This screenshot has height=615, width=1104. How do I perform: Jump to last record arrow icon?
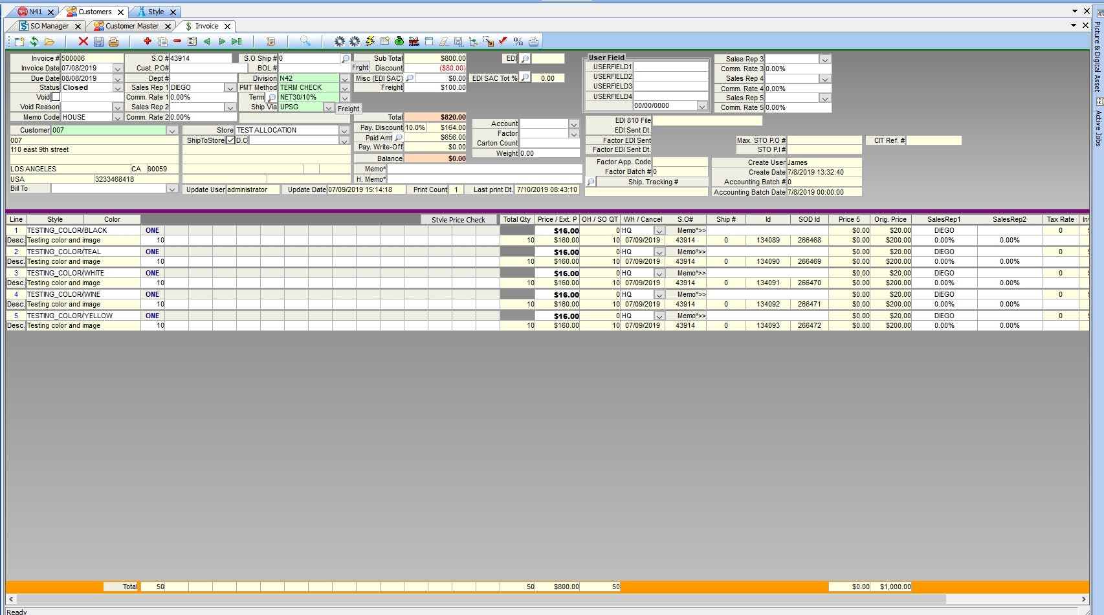(237, 41)
